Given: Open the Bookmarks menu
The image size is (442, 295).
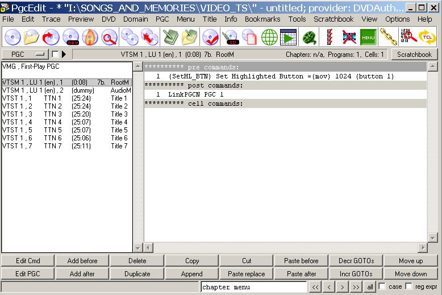Looking at the screenshot, I should click(262, 19).
